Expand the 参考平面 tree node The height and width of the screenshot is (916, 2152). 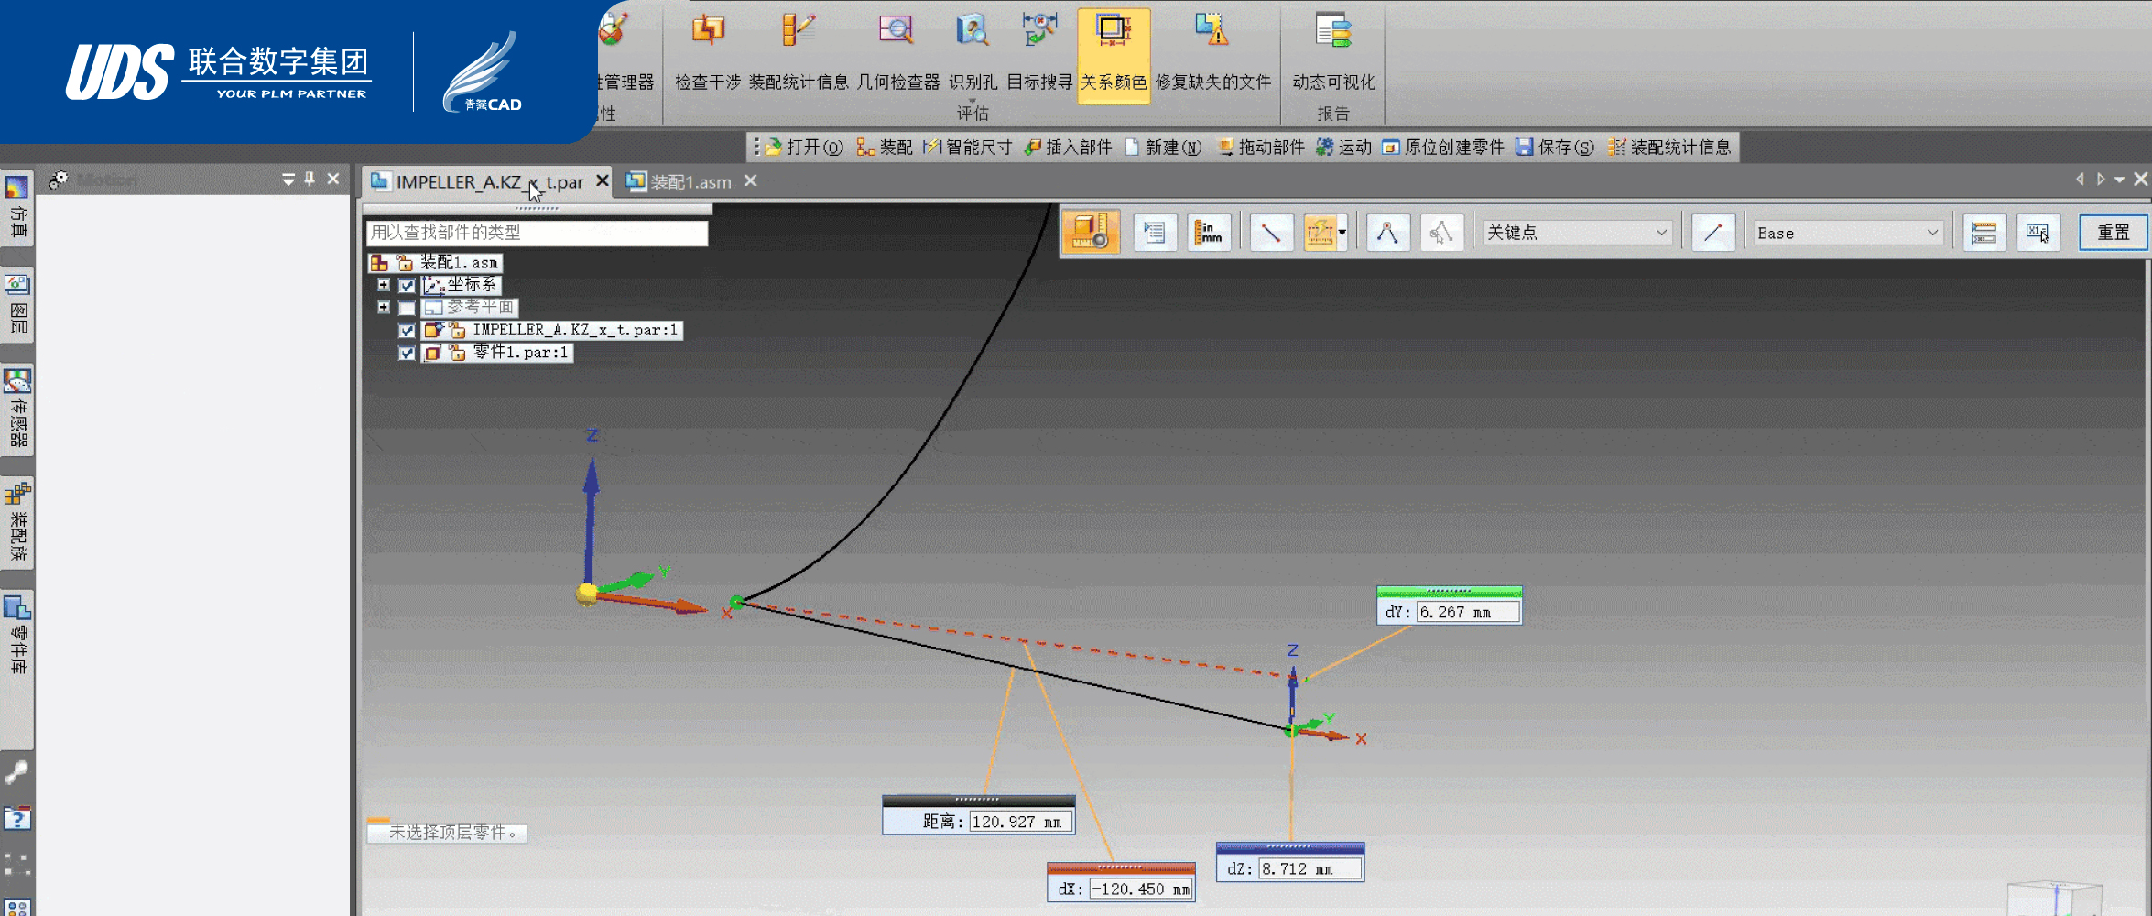(384, 307)
